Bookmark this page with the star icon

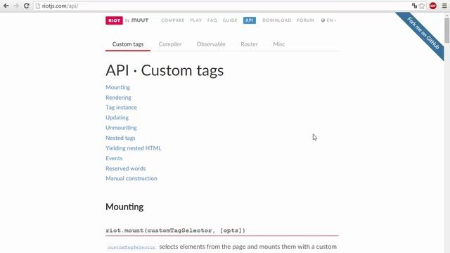[422, 6]
